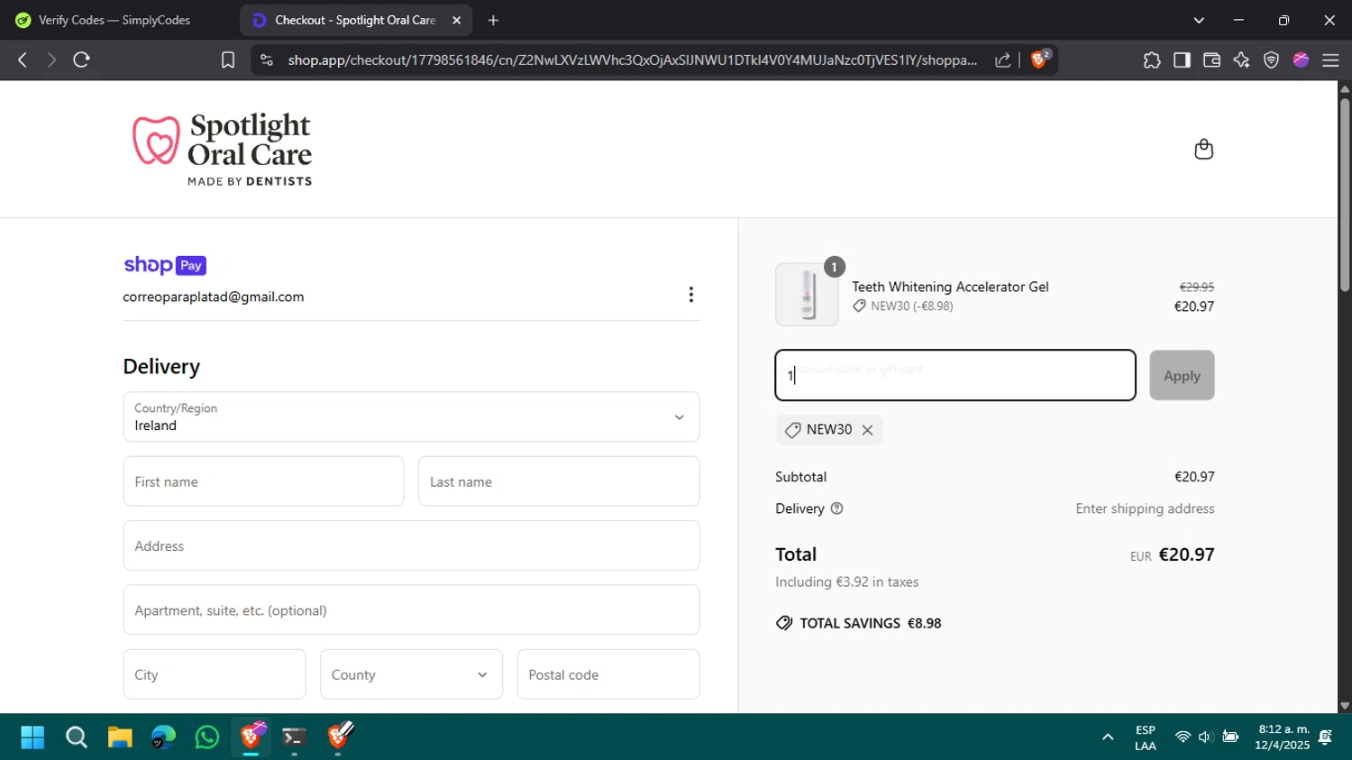Open File Explorer from the taskbar
1352x760 pixels.
[120, 737]
